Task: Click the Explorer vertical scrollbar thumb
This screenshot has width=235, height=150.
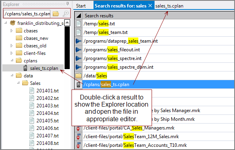Action: (x=67, y=48)
